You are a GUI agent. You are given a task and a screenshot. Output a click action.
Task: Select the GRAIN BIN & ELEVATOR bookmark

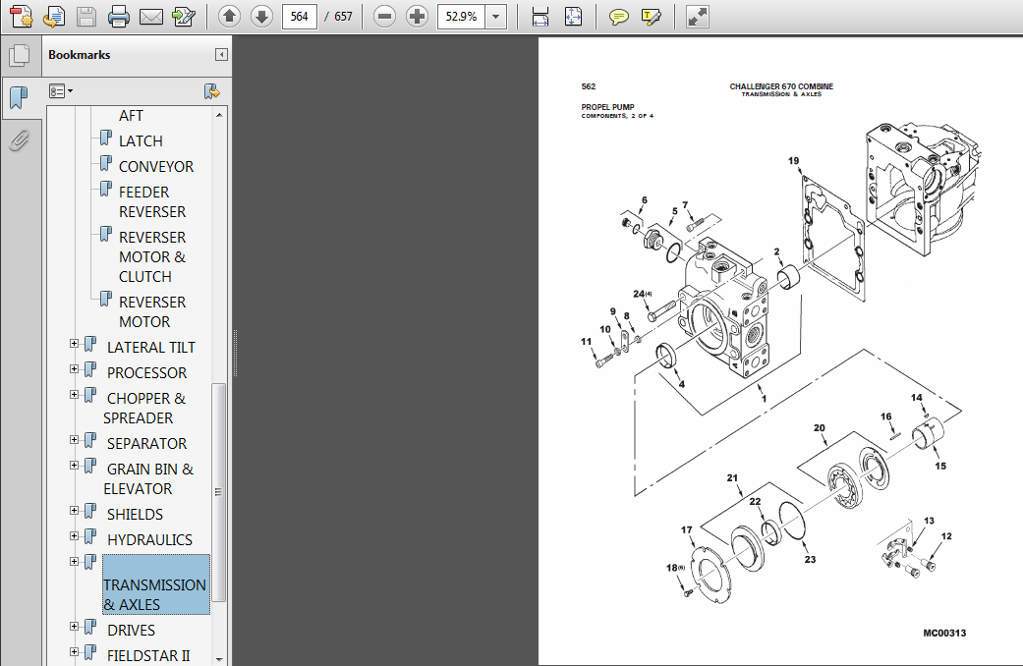point(148,478)
